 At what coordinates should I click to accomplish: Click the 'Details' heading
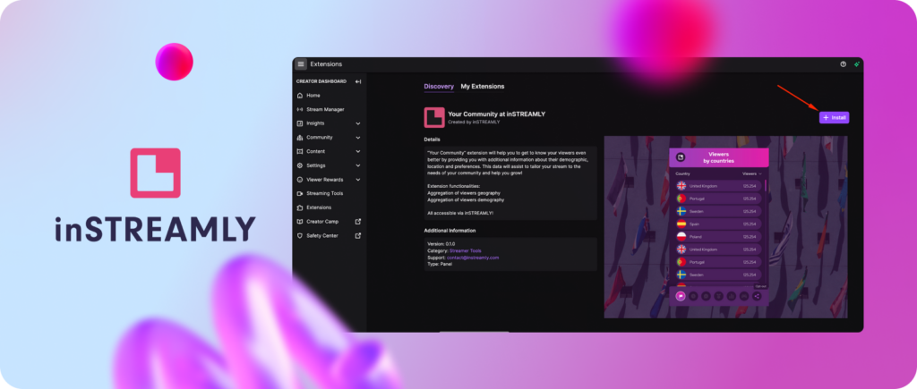point(433,140)
